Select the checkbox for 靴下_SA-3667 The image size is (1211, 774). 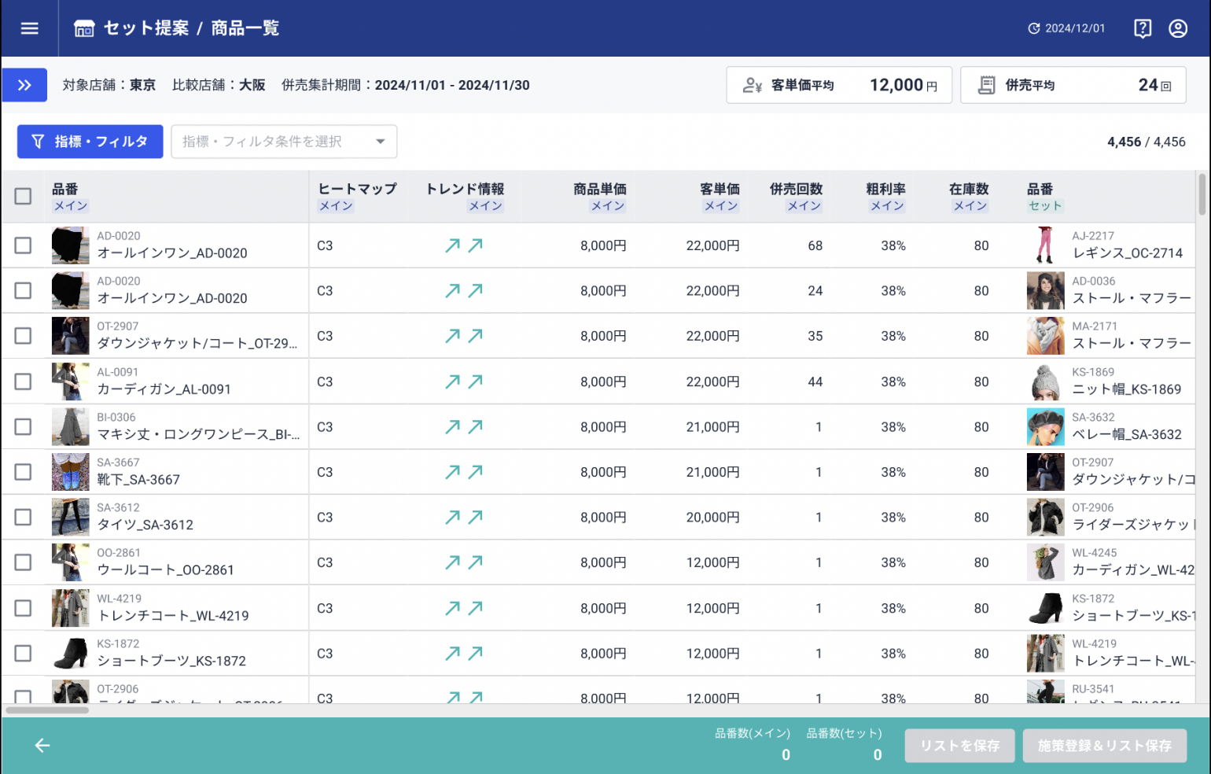tap(23, 472)
